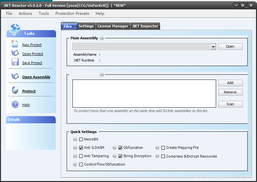Click the New Project page icon

coord(14,44)
